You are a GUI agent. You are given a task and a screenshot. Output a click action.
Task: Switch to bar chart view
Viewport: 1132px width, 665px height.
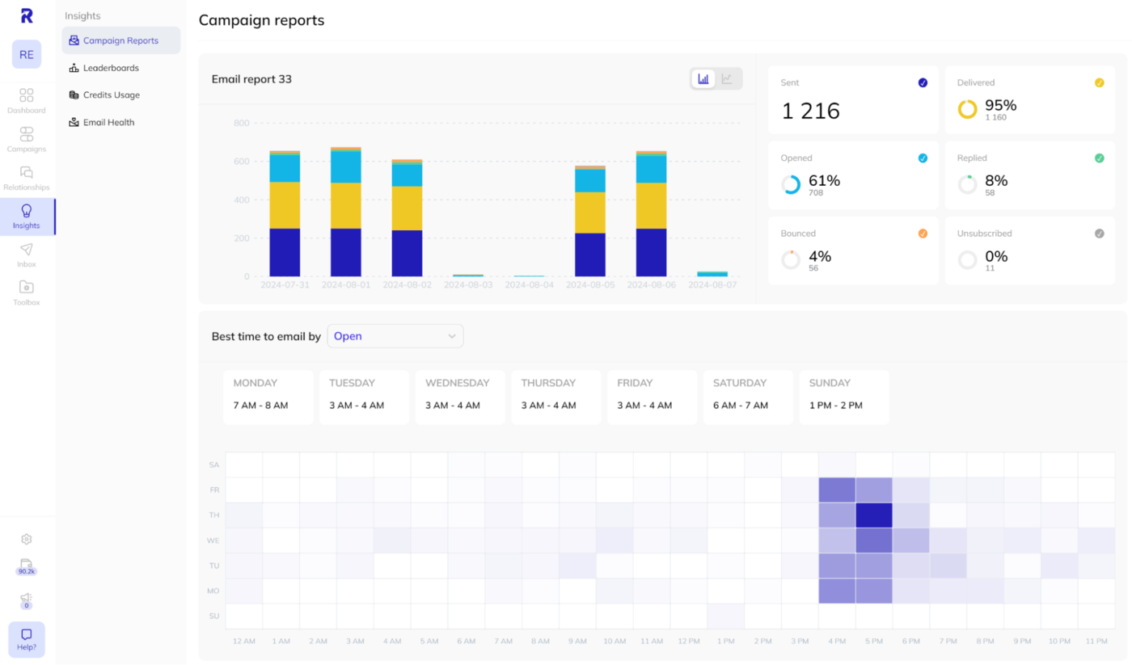(703, 78)
